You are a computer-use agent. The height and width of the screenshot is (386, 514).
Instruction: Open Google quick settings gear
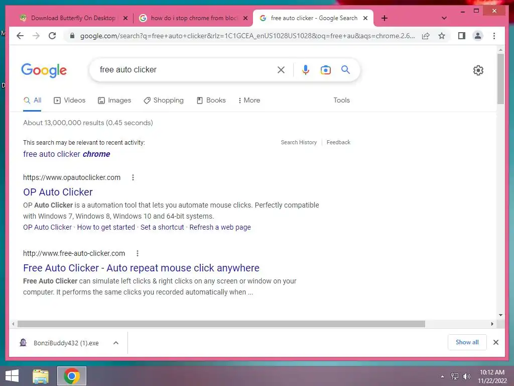point(478,70)
